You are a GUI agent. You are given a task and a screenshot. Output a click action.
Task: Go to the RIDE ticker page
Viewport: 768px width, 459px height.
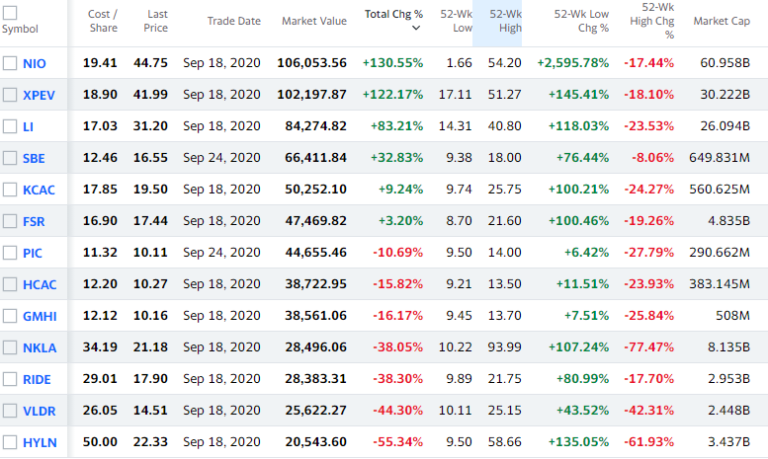click(37, 379)
